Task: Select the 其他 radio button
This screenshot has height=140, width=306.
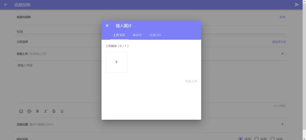Action: pos(272,139)
